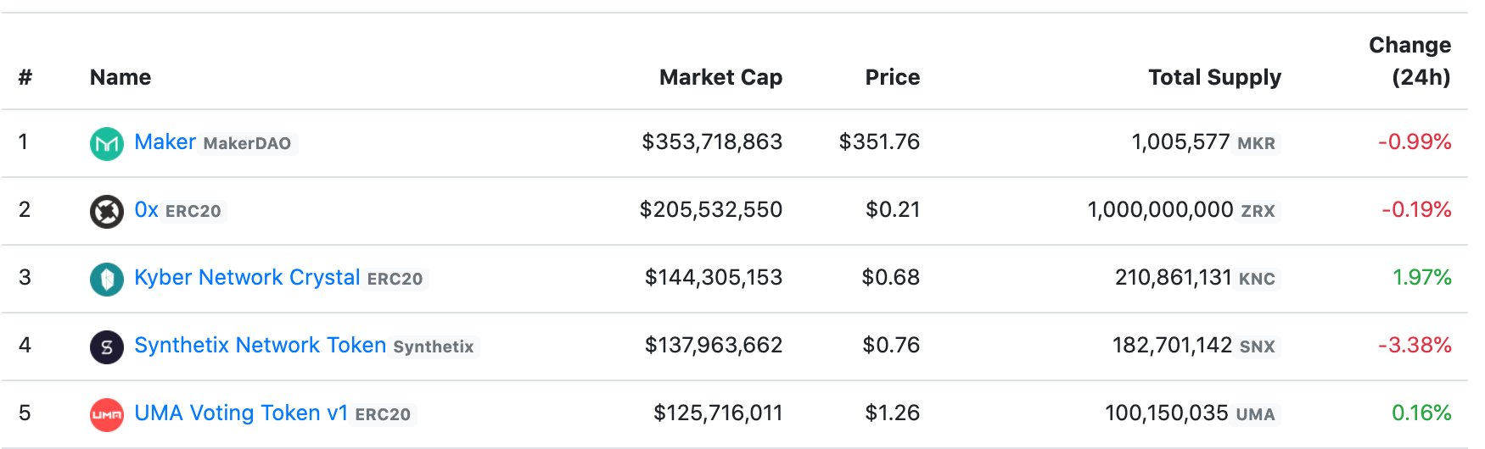Click the Synthetix platform tag
Viewport: 1485px width, 449px height.
[x=434, y=346]
